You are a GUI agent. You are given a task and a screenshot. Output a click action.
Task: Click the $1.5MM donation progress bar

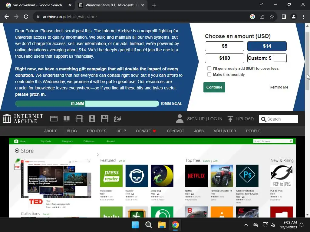pyautogui.click(x=87, y=104)
